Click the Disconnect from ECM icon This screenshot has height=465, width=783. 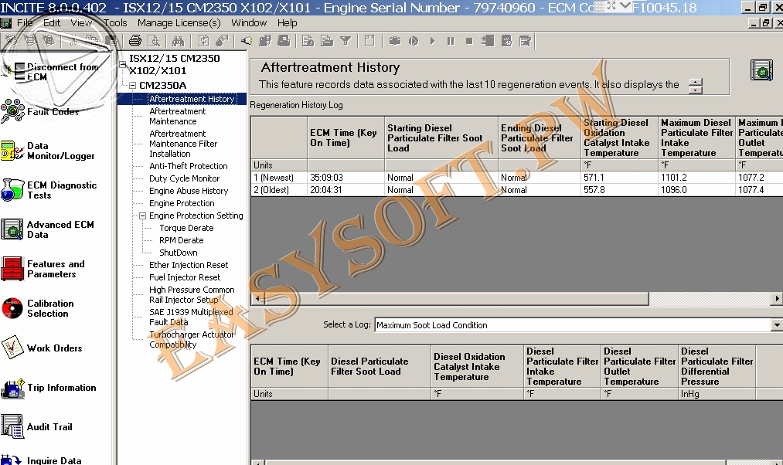click(x=15, y=72)
